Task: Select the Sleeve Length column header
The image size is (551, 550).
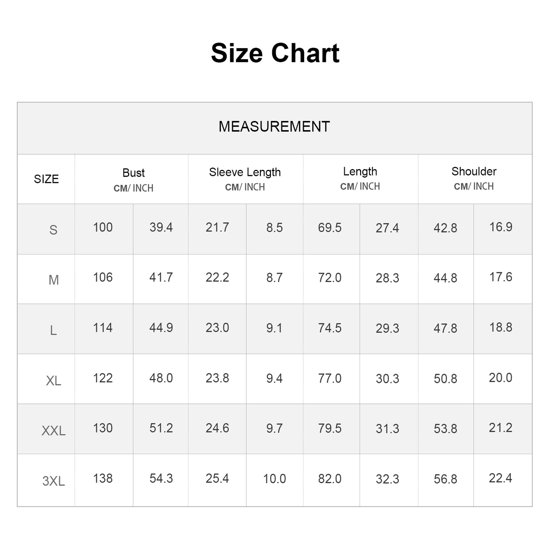Action: point(245,172)
